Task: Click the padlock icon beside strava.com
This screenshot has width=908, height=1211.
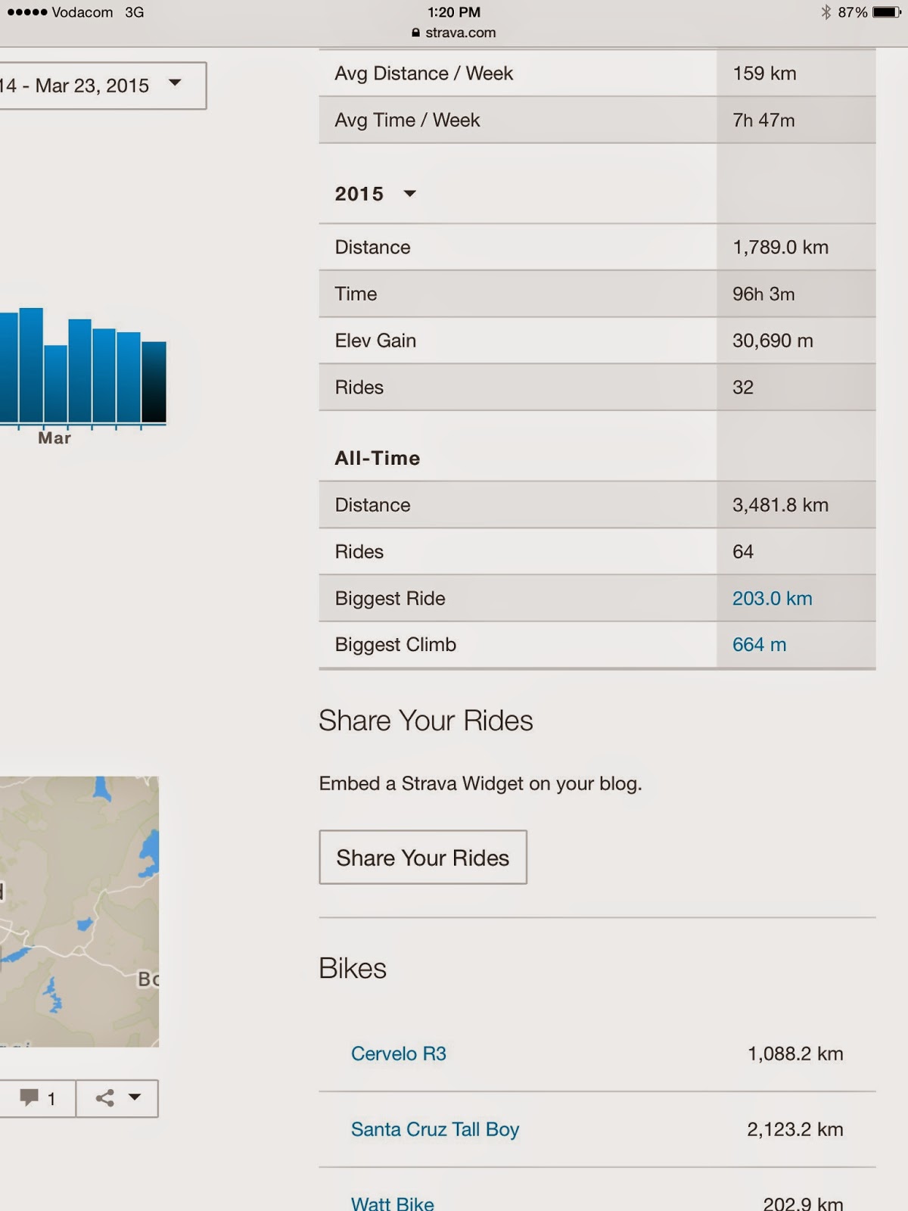Action: 415,33
